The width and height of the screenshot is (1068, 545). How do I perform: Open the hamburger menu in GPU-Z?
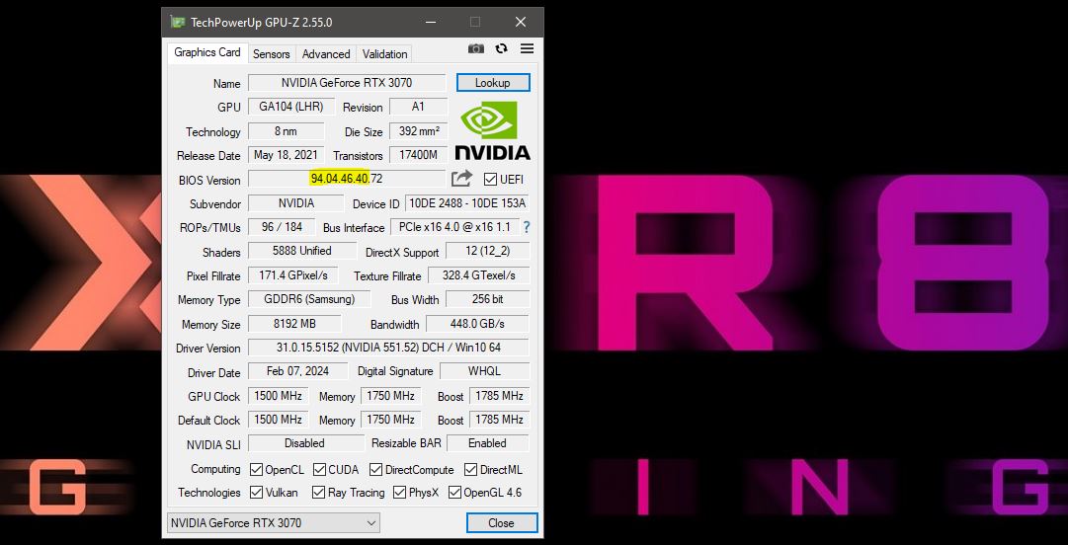tap(527, 49)
